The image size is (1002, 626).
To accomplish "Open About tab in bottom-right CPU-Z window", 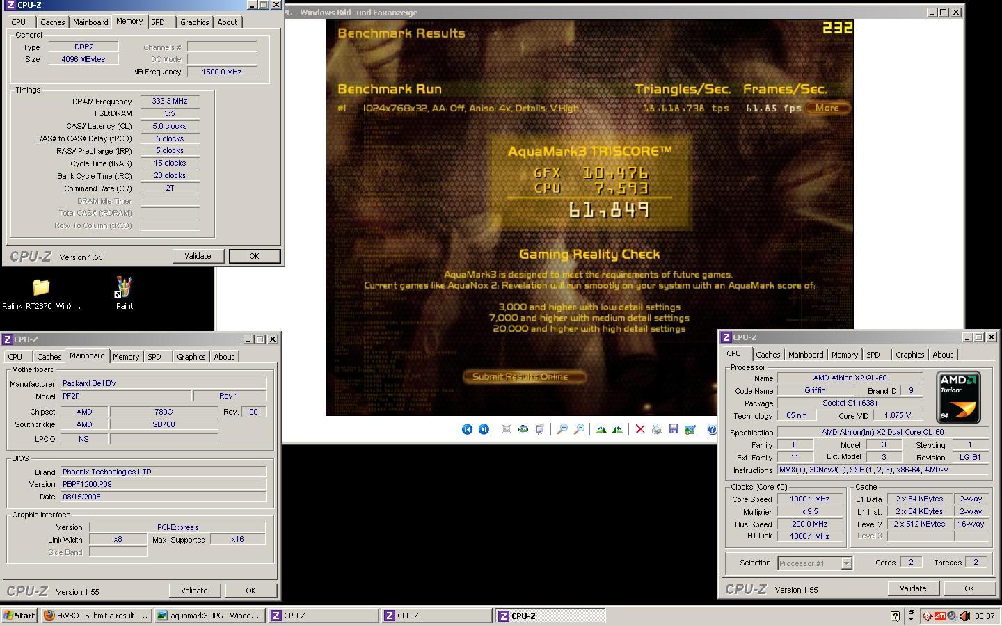I will pyautogui.click(x=942, y=355).
